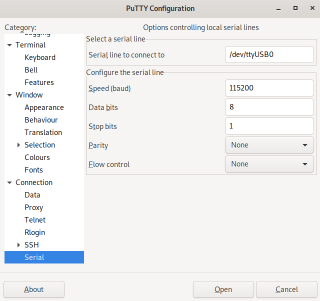Open the Proxy settings panel
Screen dimensions: 320x301
coord(34,207)
